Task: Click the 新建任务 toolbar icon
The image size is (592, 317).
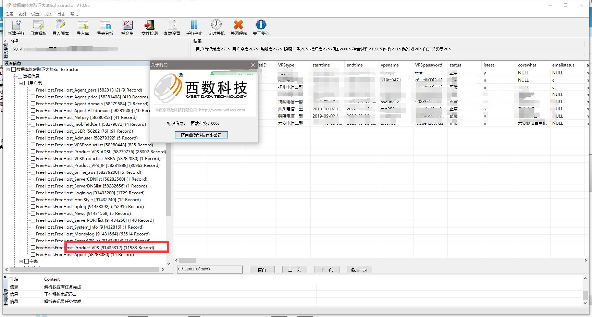Action: coord(16,27)
